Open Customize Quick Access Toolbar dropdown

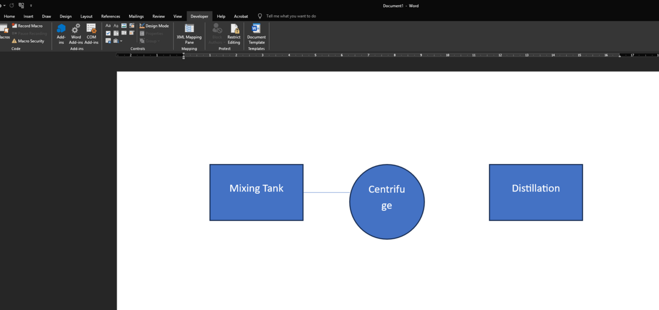(31, 5)
